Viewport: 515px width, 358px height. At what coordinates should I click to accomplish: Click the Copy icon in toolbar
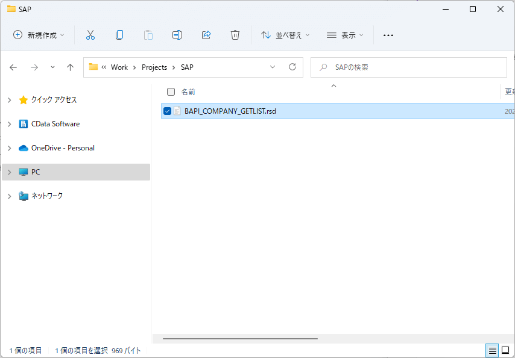click(x=119, y=35)
